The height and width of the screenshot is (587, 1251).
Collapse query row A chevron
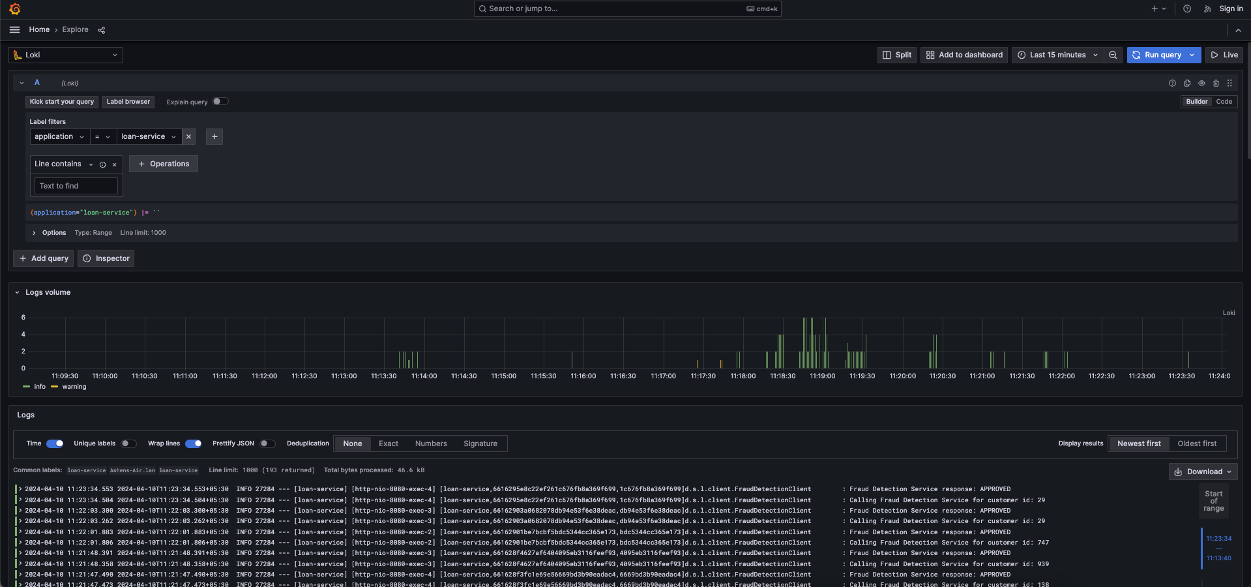pos(22,83)
